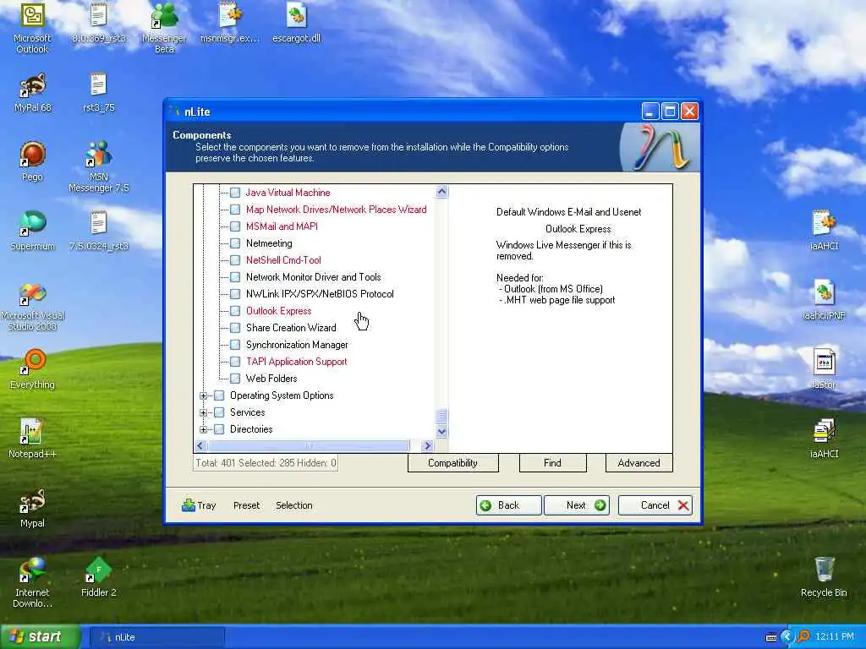Click the component list scroll-up arrow
Viewport: 866px width, 649px height.
[441, 192]
